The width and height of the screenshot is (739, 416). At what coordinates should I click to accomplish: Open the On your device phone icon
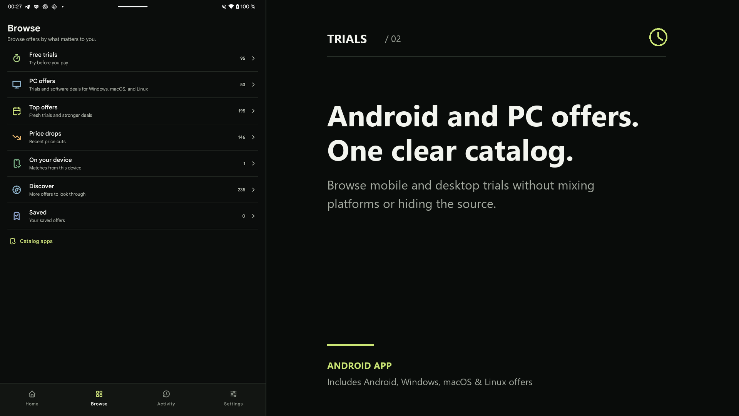pyautogui.click(x=17, y=164)
